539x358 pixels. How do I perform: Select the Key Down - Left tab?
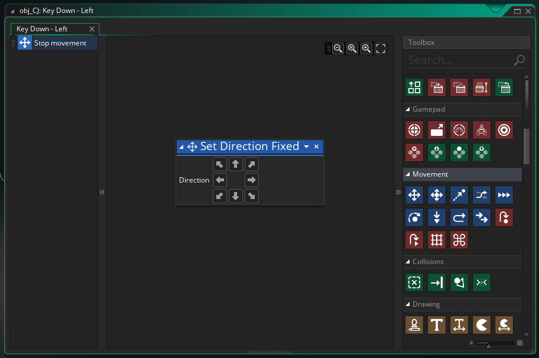coord(42,29)
